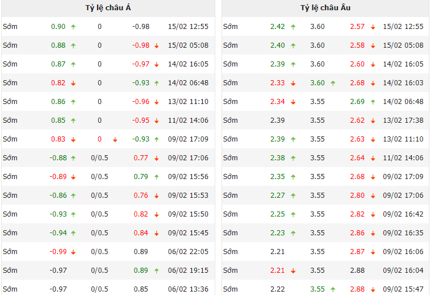This screenshot has width=430, height=295.
Task: Click the green up arrow next to 2.42
Action: tap(293, 27)
